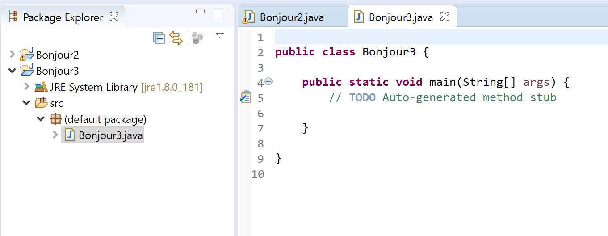608x236 pixels.
Task: Click the TODO task marker on line 5
Action: click(246, 97)
